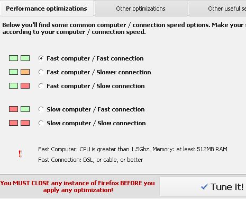
Task: Click red swatch on Fast computer / Slow connection
Action: pos(25,86)
